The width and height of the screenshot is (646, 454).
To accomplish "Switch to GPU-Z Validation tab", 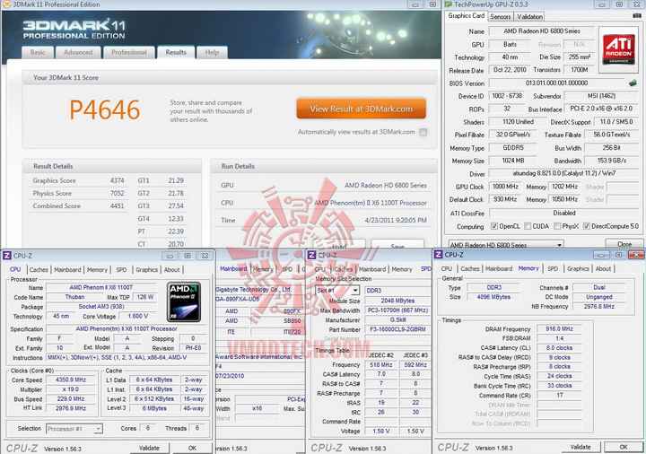I will coord(529,16).
